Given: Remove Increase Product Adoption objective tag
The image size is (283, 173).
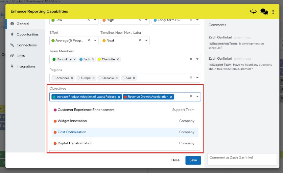Looking at the screenshot, I should pos(119,97).
